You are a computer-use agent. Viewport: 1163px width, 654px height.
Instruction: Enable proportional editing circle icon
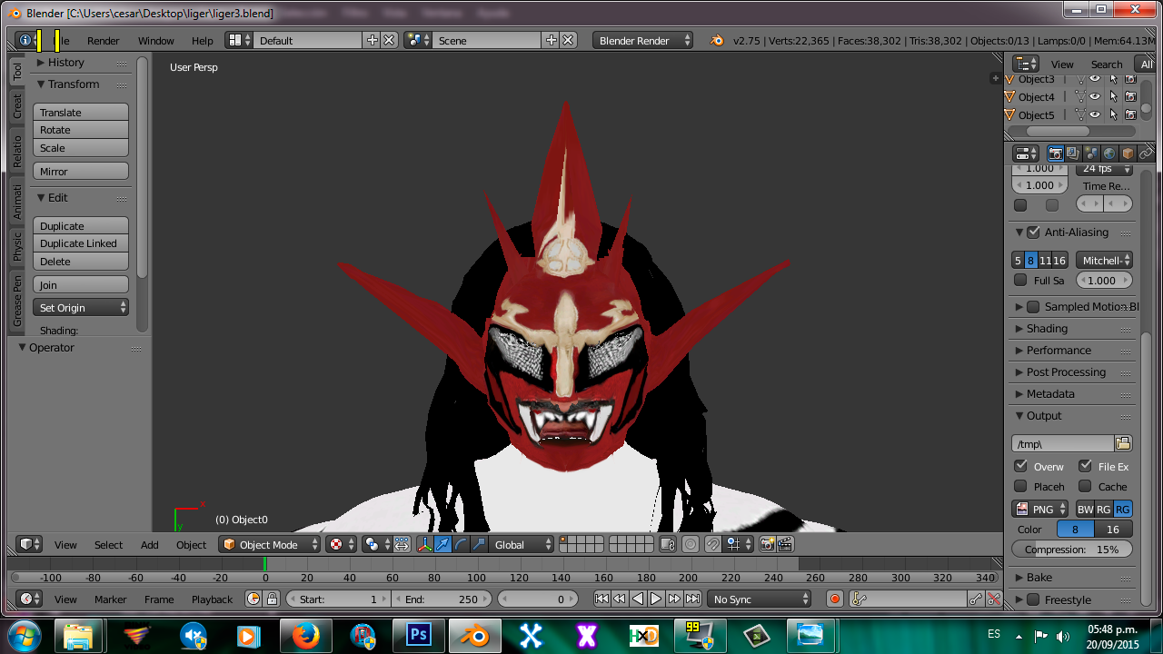[691, 544]
